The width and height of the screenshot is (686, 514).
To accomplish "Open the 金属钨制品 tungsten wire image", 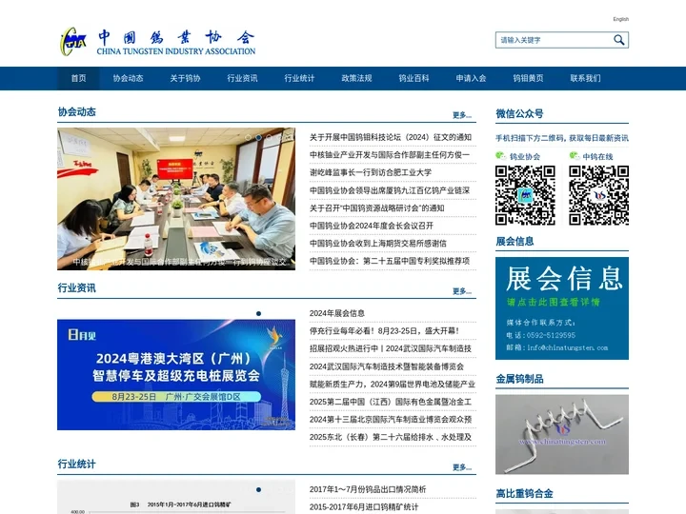I will [x=562, y=434].
